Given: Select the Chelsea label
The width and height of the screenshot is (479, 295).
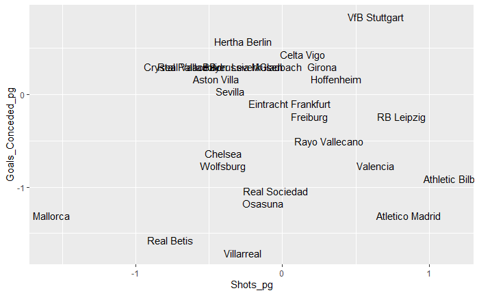Looking at the screenshot, I should pos(223,154).
